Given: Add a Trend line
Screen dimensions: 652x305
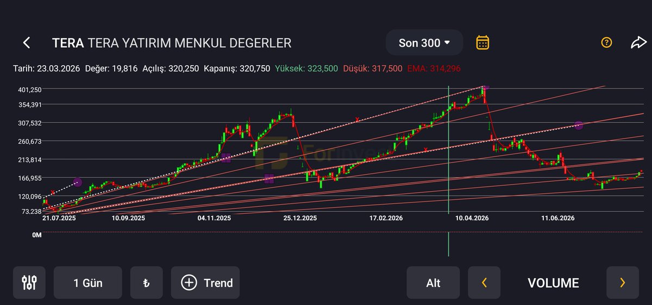Looking at the screenshot, I should tap(205, 282).
